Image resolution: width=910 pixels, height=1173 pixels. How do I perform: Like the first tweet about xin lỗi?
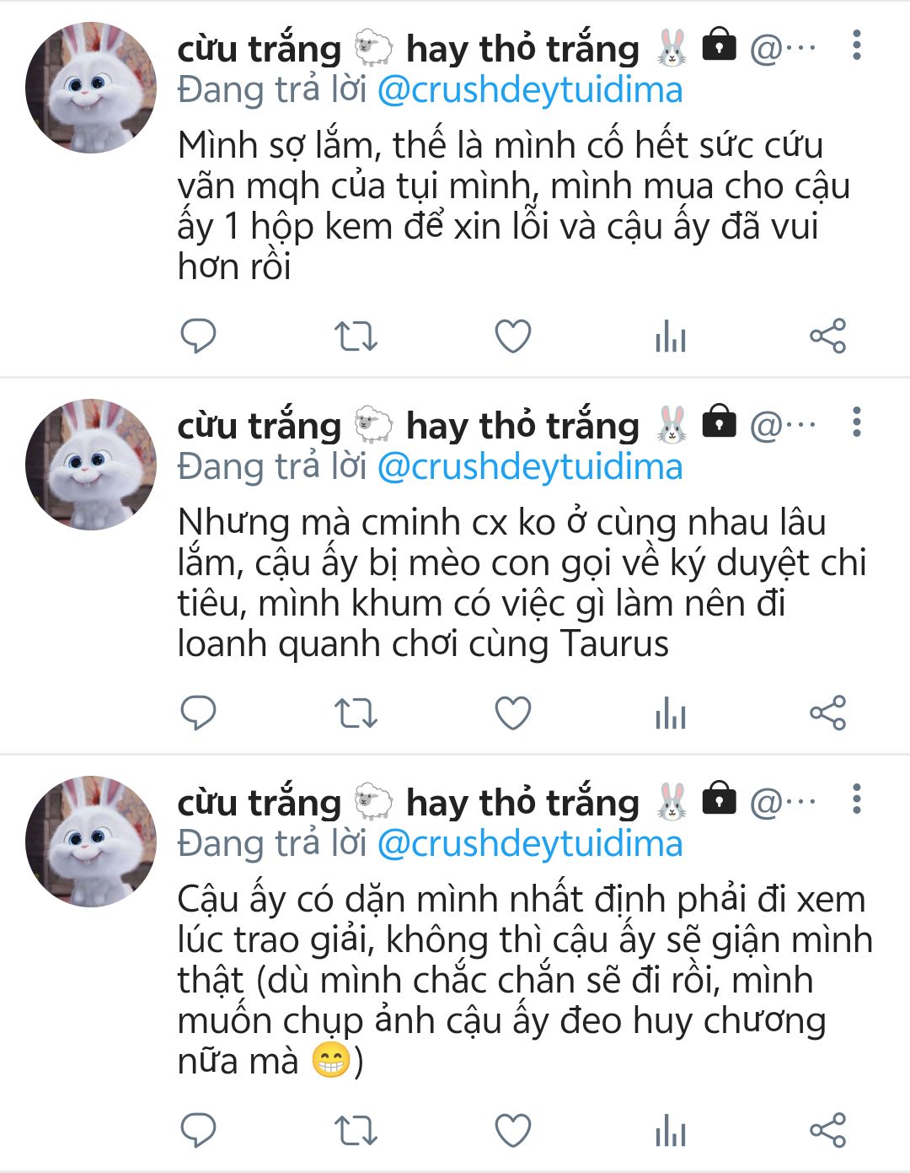(x=512, y=336)
